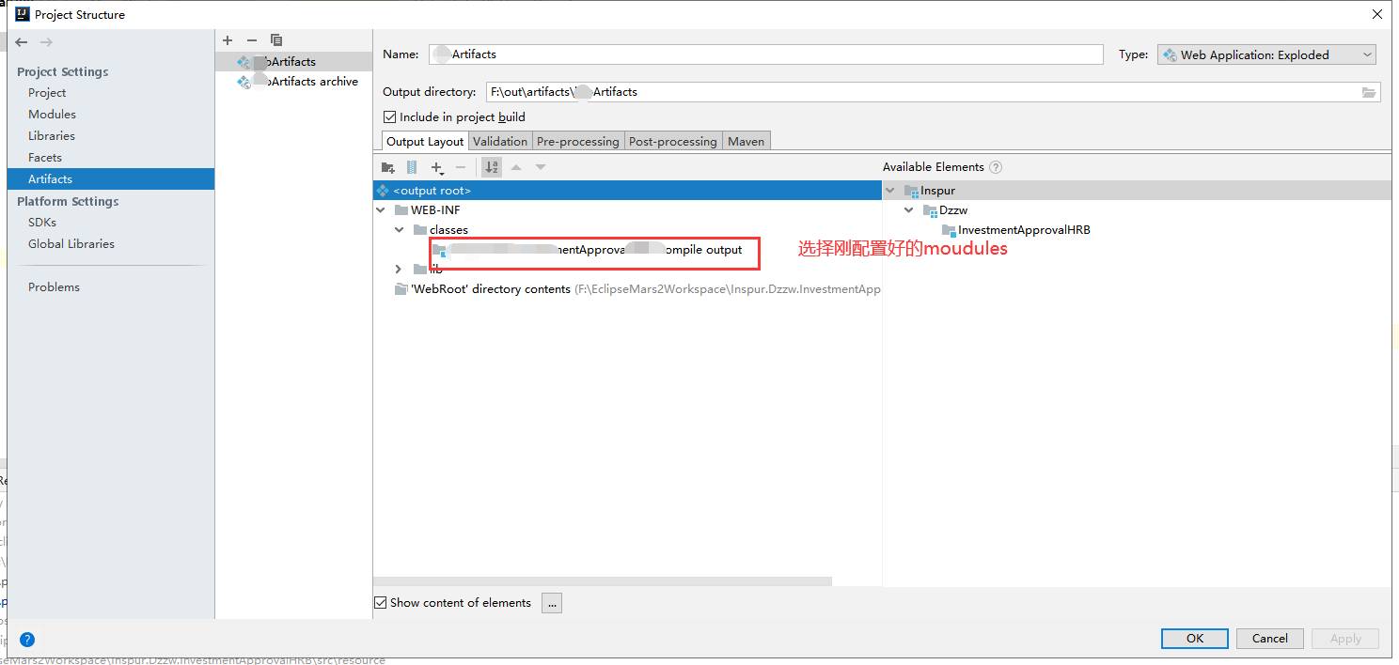Open Available Elements help via question mark icon
The height and width of the screenshot is (665, 1399).
point(995,167)
